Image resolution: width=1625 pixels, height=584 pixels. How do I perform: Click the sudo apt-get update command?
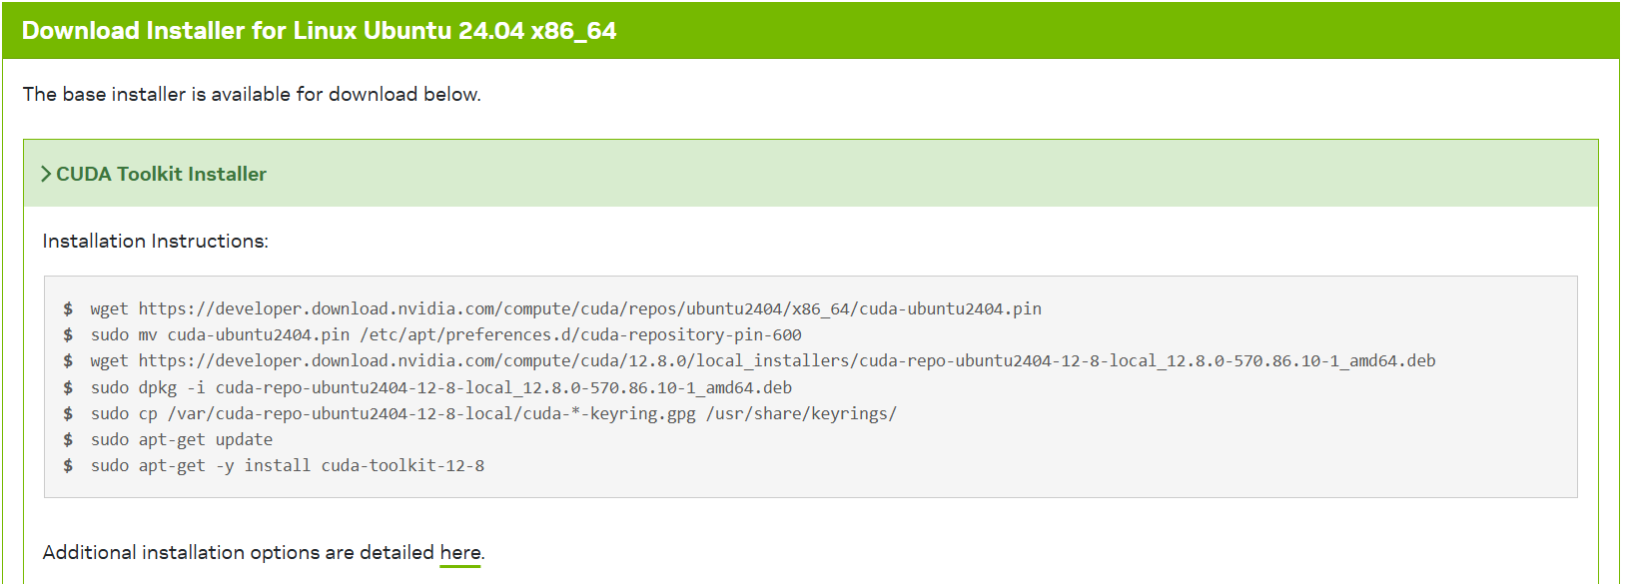coord(181,439)
